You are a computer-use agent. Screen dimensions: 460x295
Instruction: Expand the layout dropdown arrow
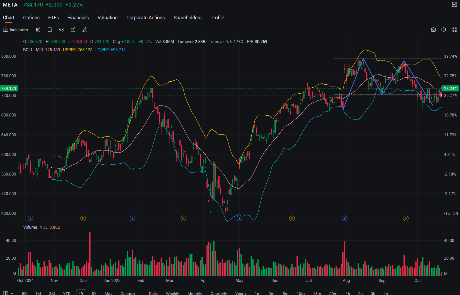[x=12, y=293]
